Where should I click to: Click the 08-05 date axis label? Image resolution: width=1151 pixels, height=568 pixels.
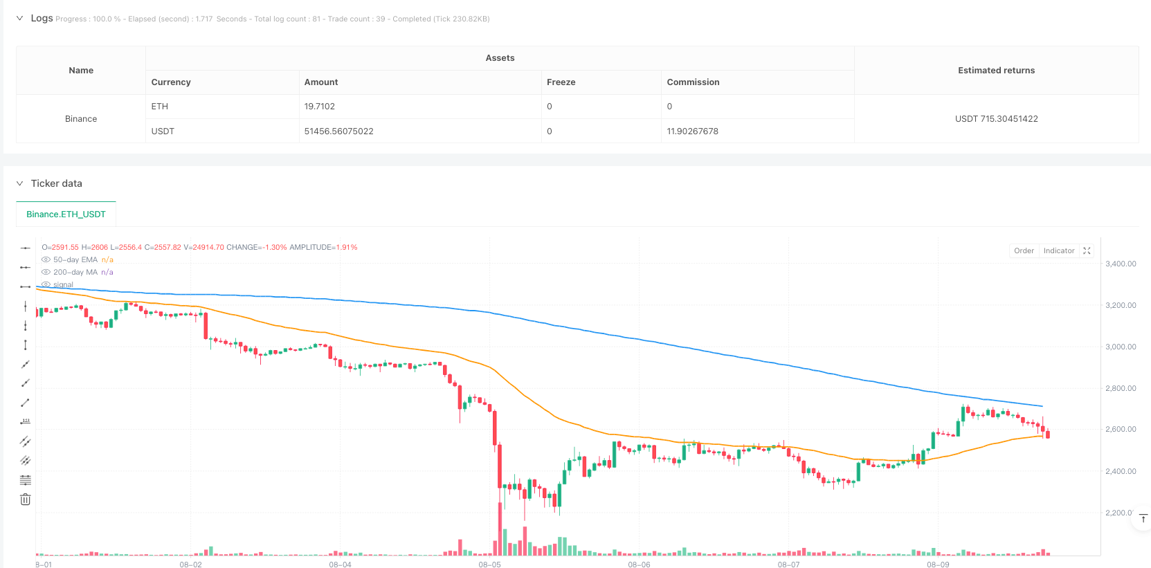[x=490, y=565]
